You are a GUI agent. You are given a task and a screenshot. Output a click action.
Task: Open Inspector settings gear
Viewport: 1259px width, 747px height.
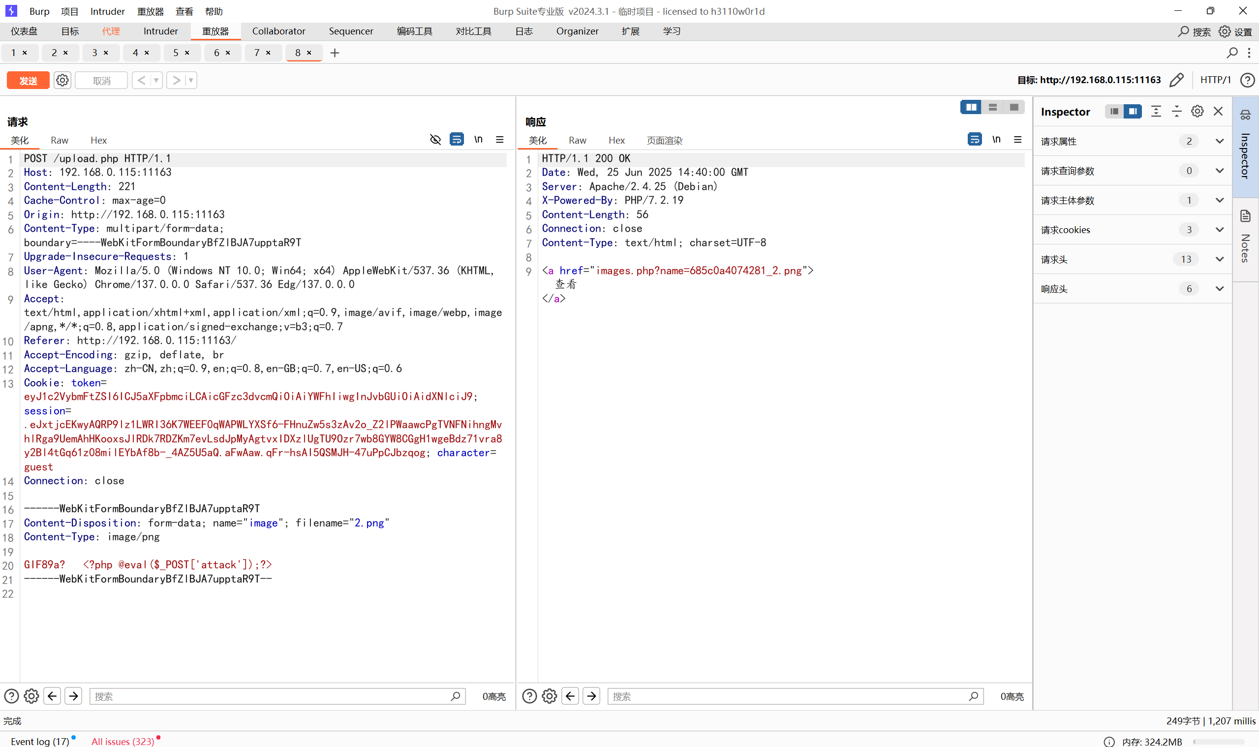pyautogui.click(x=1197, y=111)
